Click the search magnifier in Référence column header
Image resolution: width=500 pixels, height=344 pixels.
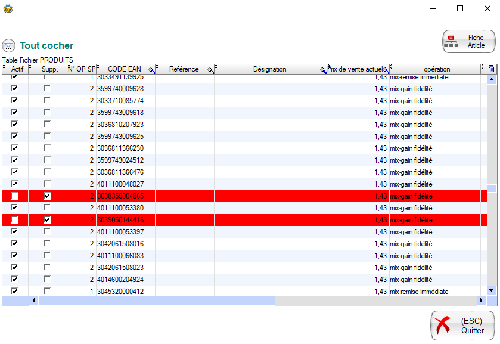210,70
